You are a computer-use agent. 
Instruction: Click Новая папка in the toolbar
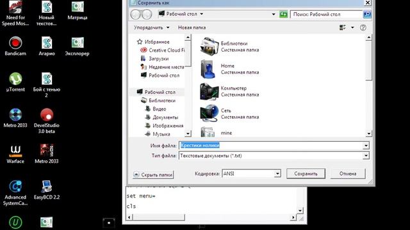pyautogui.click(x=192, y=27)
